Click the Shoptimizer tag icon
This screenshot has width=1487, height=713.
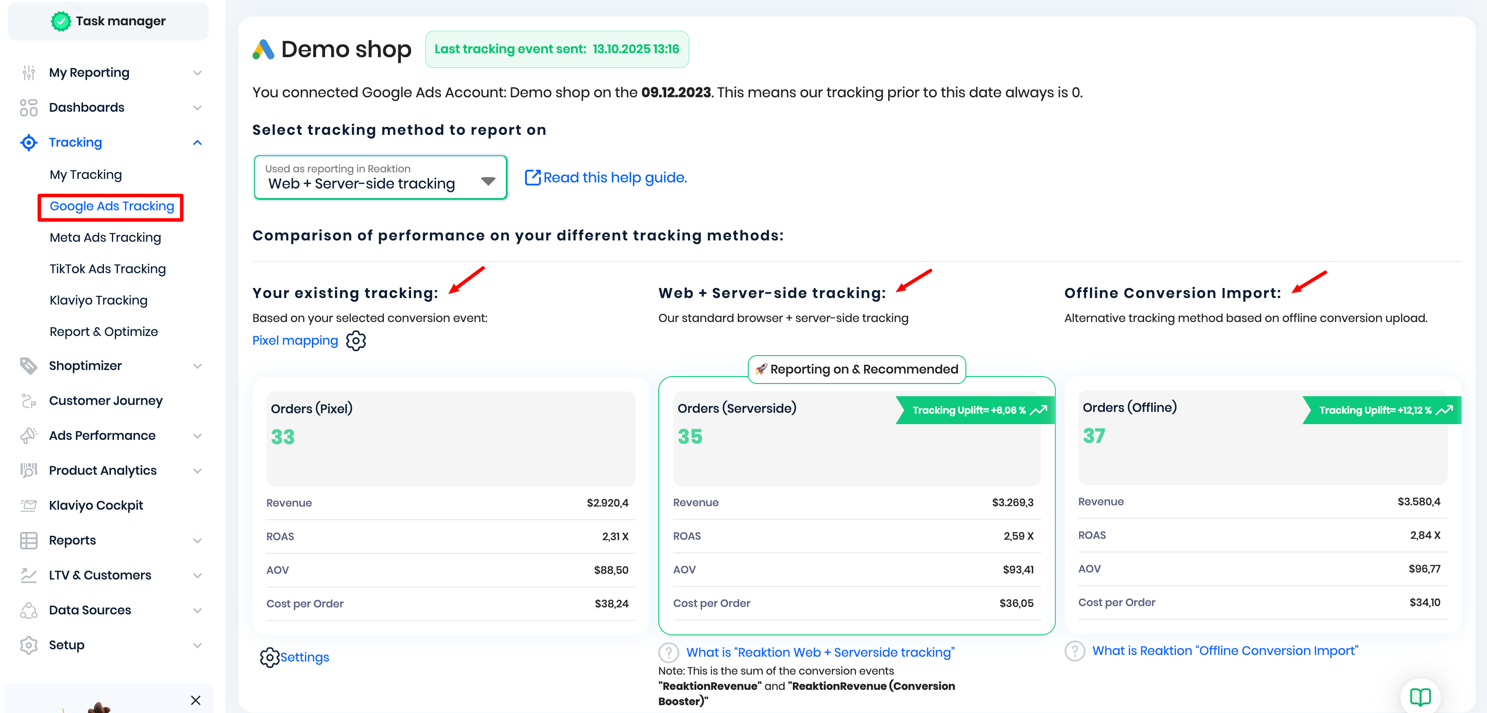click(28, 365)
